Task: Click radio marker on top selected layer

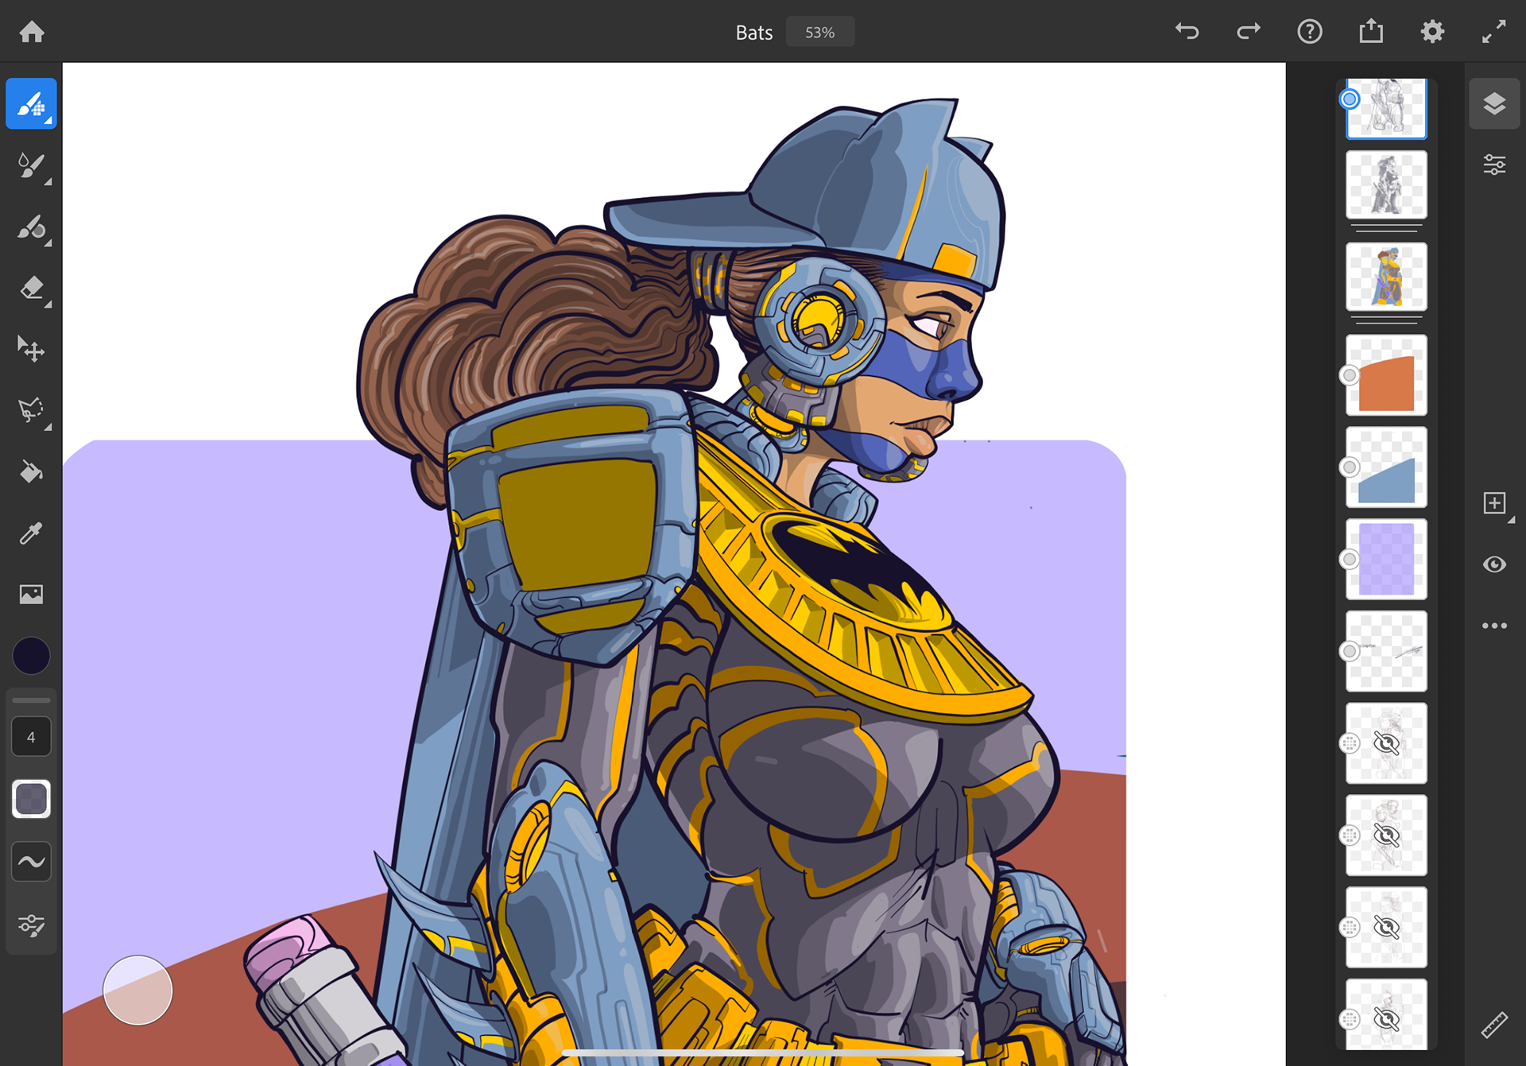Action: click(1349, 99)
